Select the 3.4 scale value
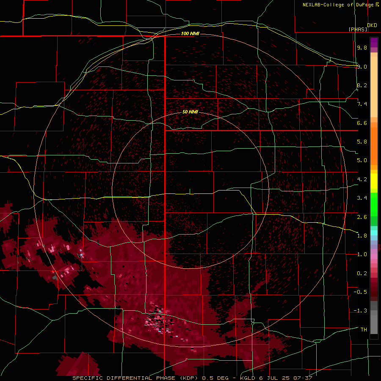381x381 pixels. tap(362, 198)
